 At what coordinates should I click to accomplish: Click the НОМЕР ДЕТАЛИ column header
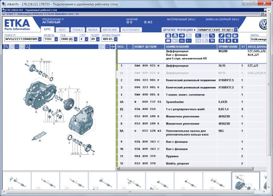149,46
